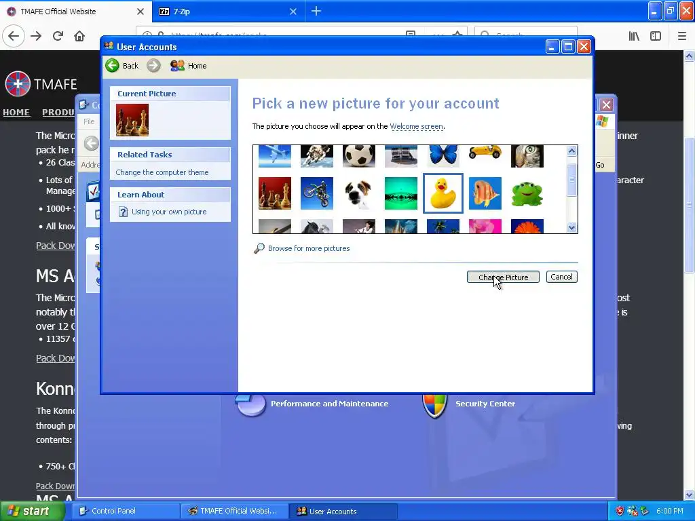Open the Welcome screen help link
Screen dimensions: 695x521
[x=416, y=126]
